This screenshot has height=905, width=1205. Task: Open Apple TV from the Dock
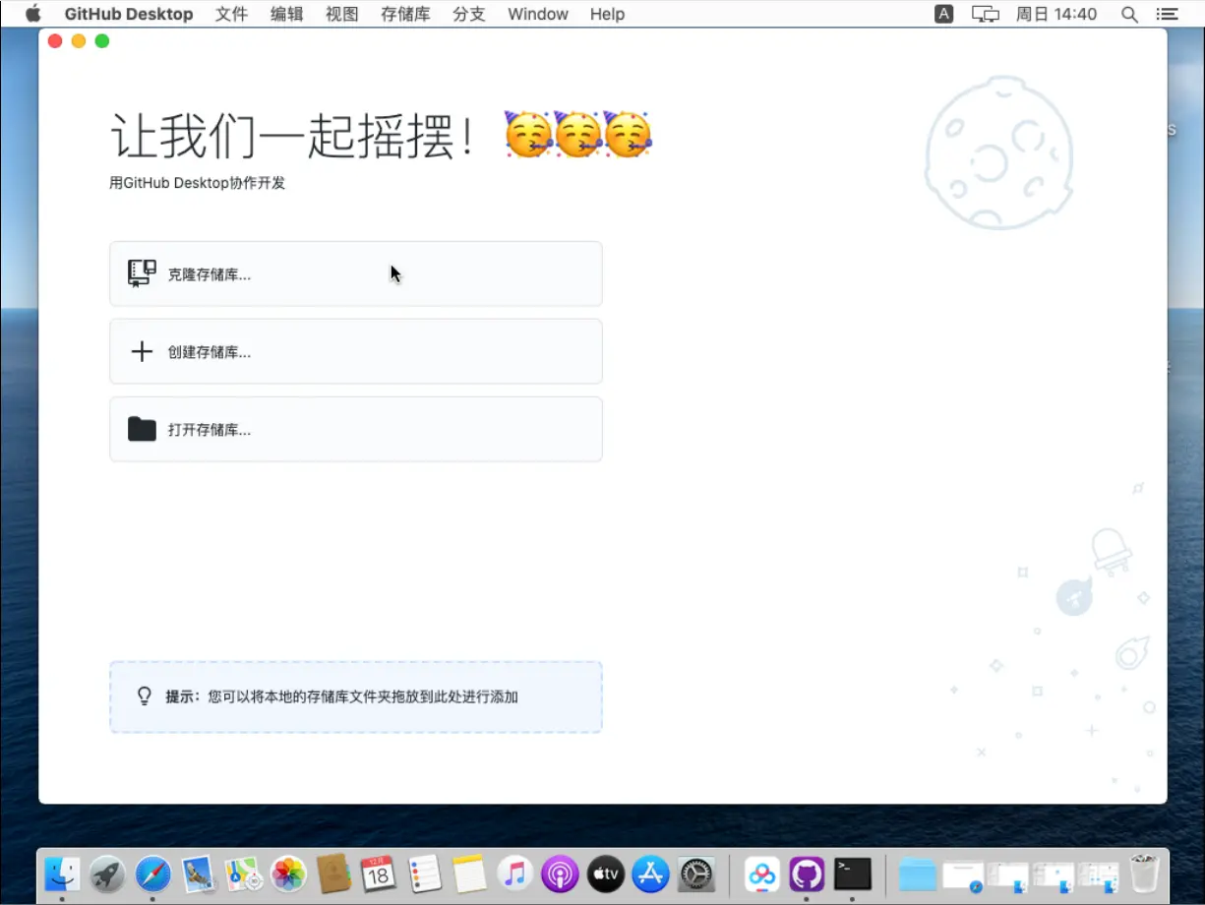pyautogui.click(x=606, y=873)
